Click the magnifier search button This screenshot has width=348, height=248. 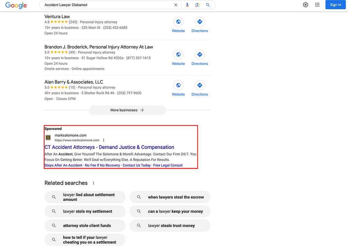(208, 5)
